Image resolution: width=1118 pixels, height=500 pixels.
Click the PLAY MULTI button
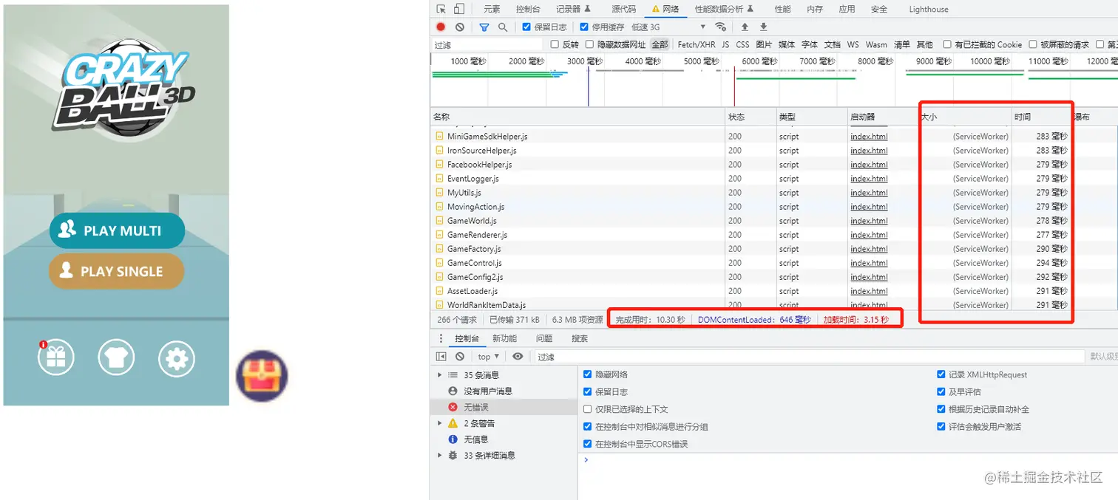tap(117, 230)
